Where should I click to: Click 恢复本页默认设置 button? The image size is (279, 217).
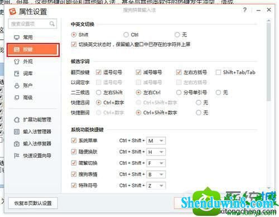click(x=33, y=203)
